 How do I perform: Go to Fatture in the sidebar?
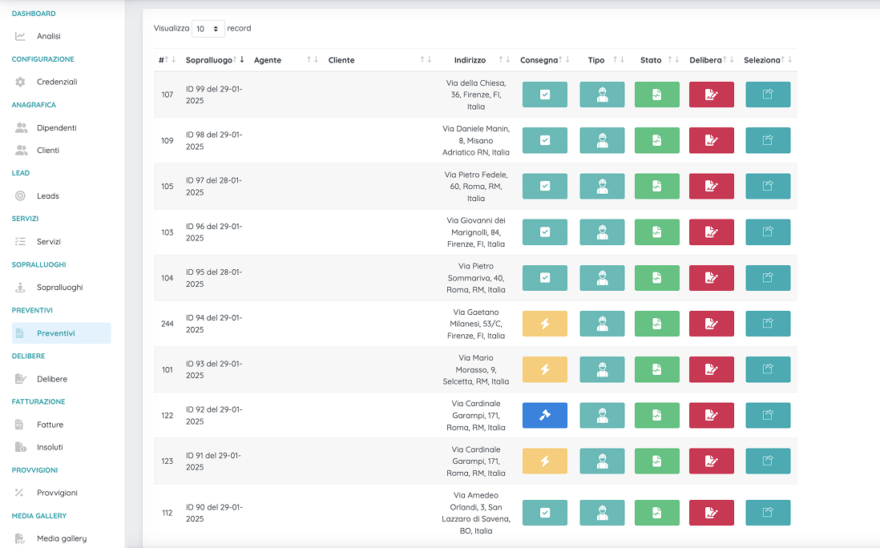50,425
